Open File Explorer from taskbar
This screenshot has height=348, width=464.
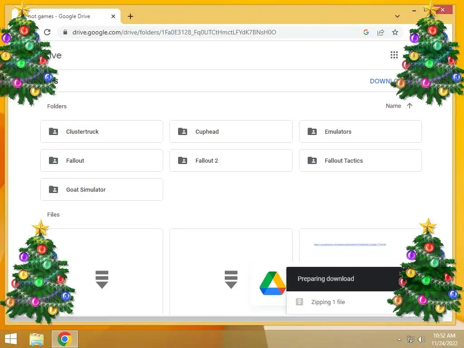(x=36, y=339)
